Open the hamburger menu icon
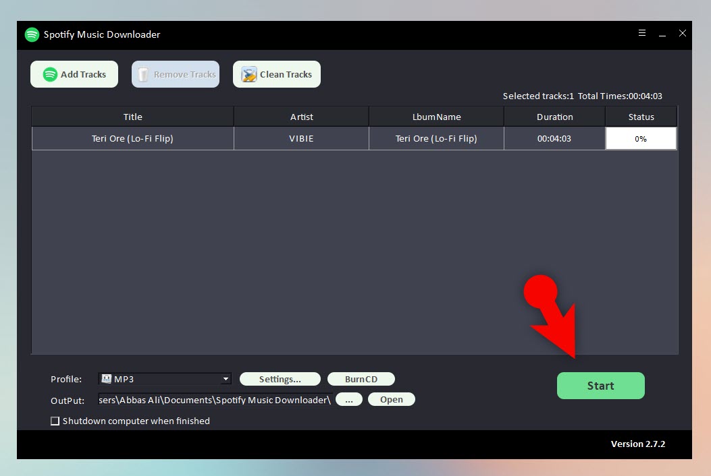Viewport: 711px width, 476px height. [641, 33]
